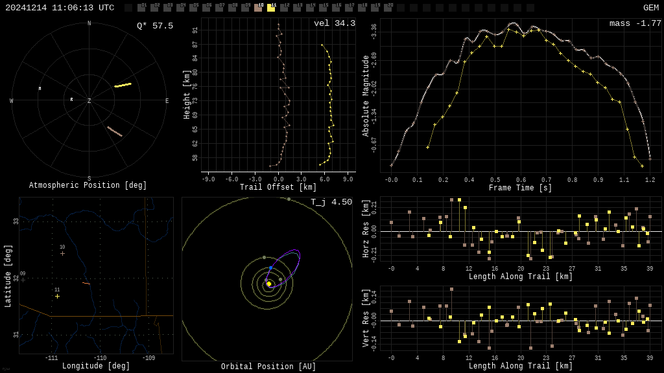Select station 11 yellow cross on map

(57, 296)
